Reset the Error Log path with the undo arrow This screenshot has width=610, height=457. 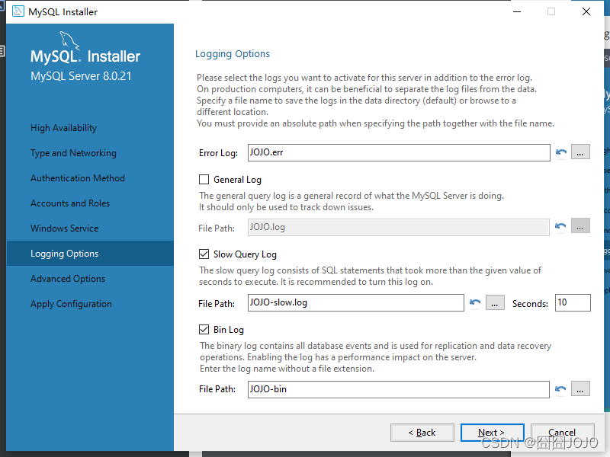tap(560, 152)
